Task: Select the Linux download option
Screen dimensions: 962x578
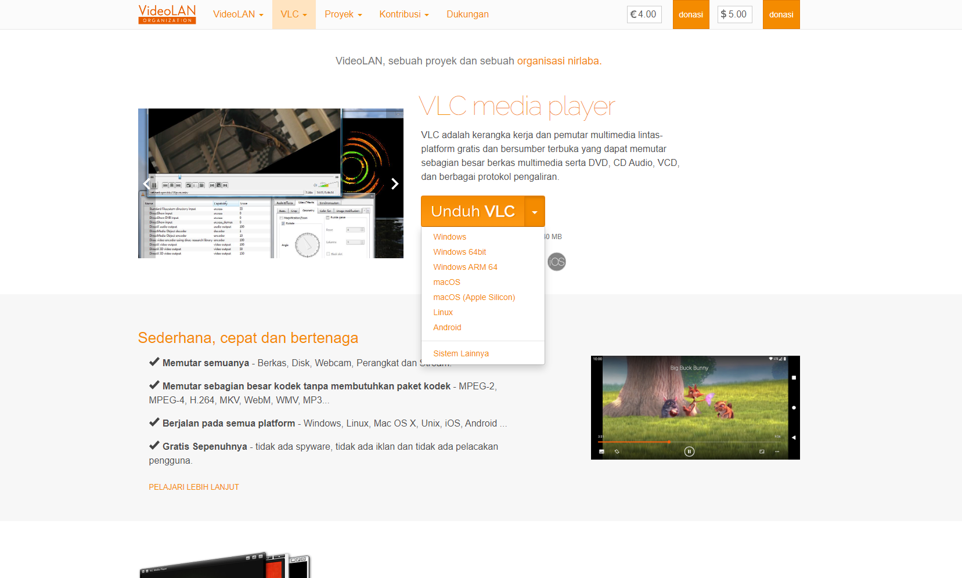Action: pyautogui.click(x=443, y=312)
